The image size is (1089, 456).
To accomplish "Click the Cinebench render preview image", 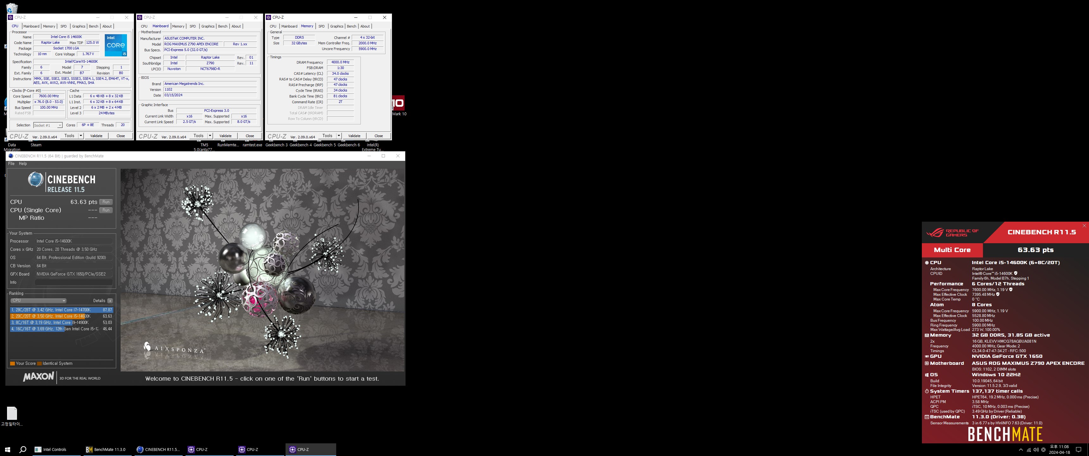I will pyautogui.click(x=262, y=270).
